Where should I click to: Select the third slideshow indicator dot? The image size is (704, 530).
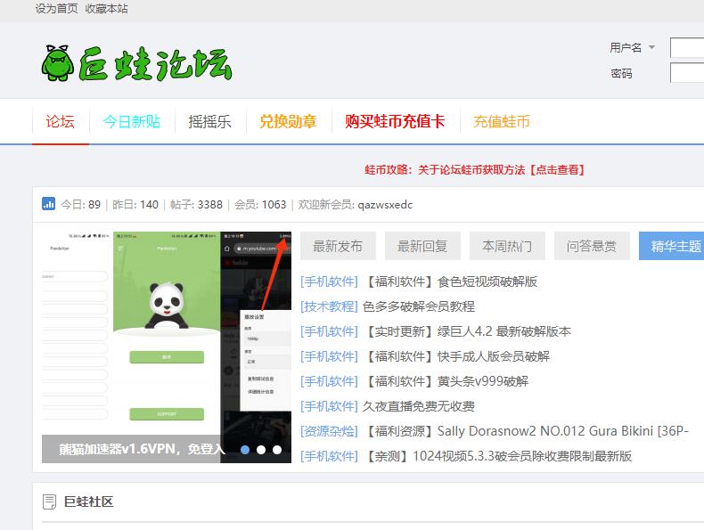[277, 450]
